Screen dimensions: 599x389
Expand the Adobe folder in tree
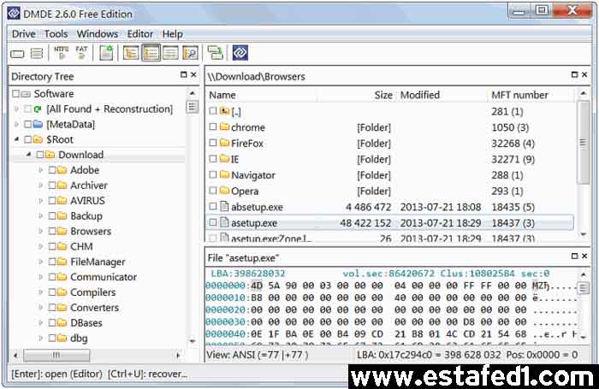[x=40, y=170]
